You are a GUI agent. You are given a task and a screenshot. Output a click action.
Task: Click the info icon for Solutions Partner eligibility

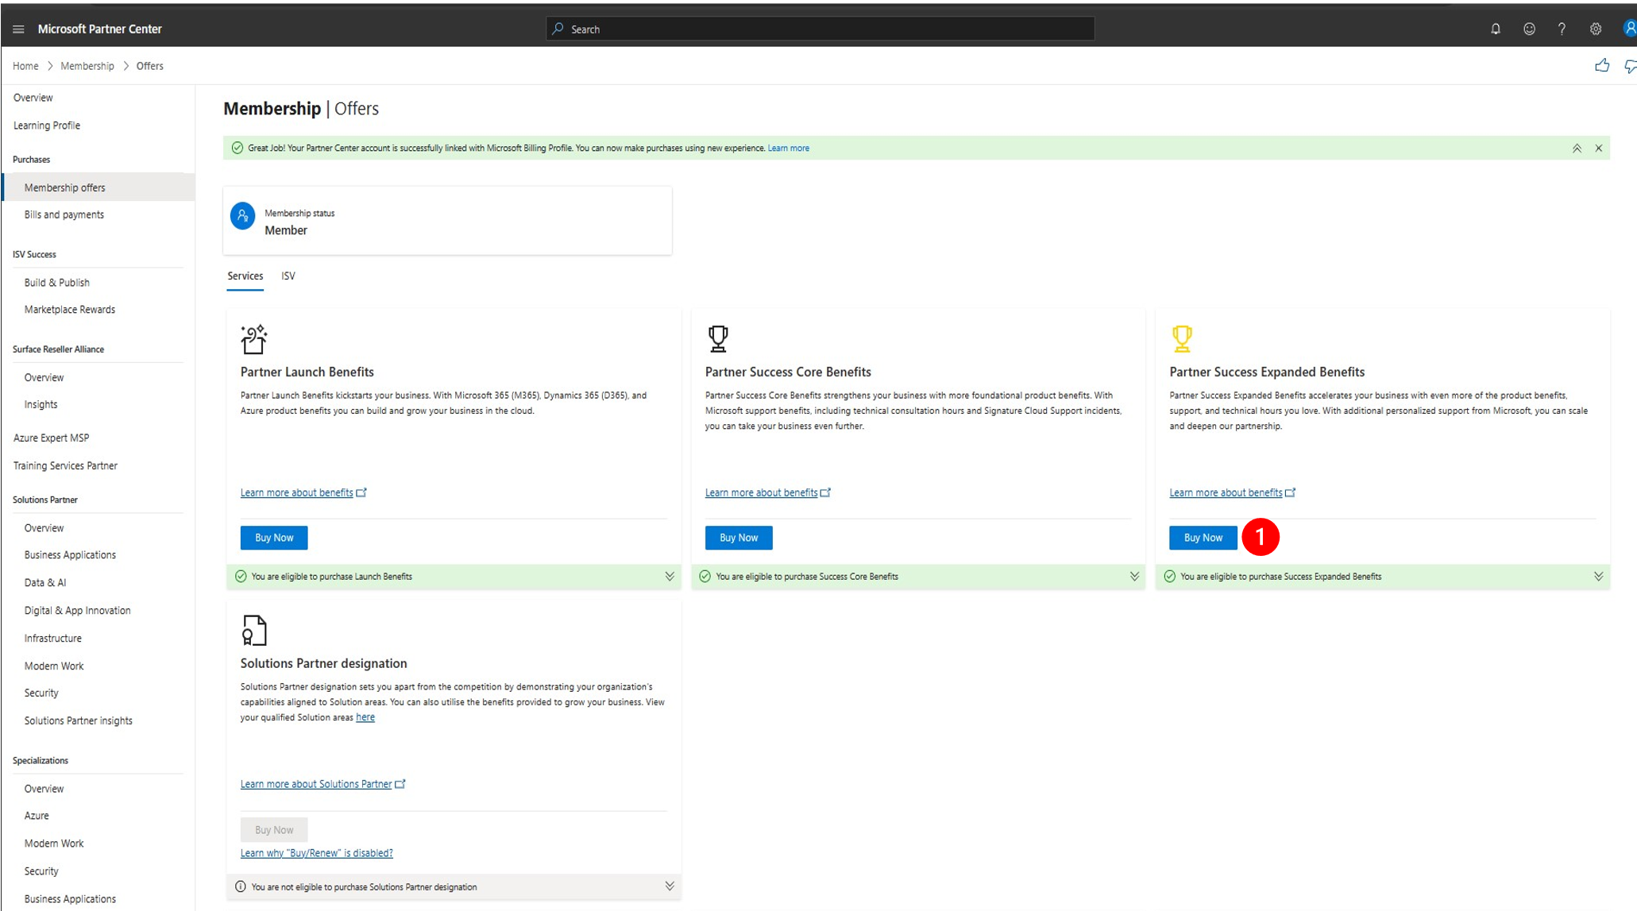pyautogui.click(x=241, y=886)
